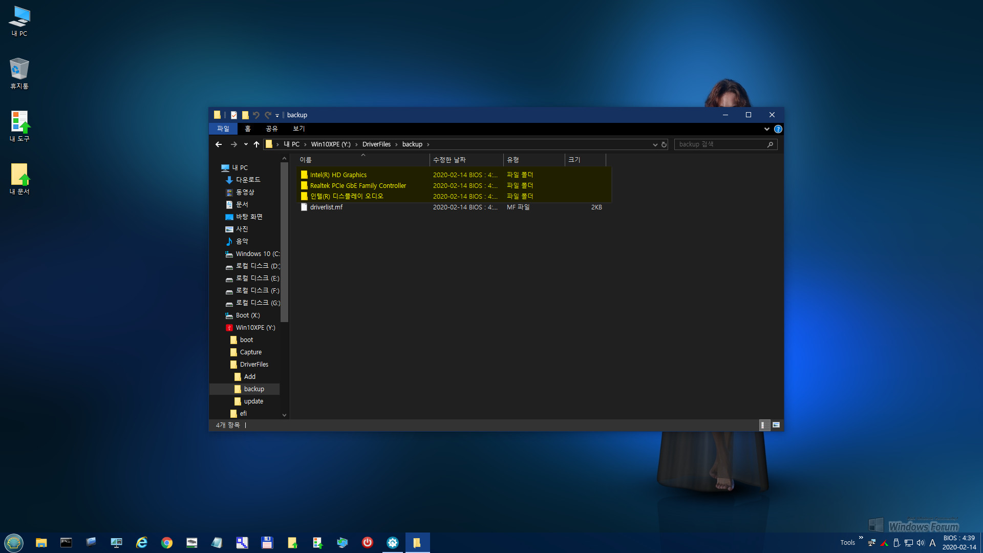The width and height of the screenshot is (983, 553).
Task: Open the command prompt from taskbar
Action: coord(66,543)
